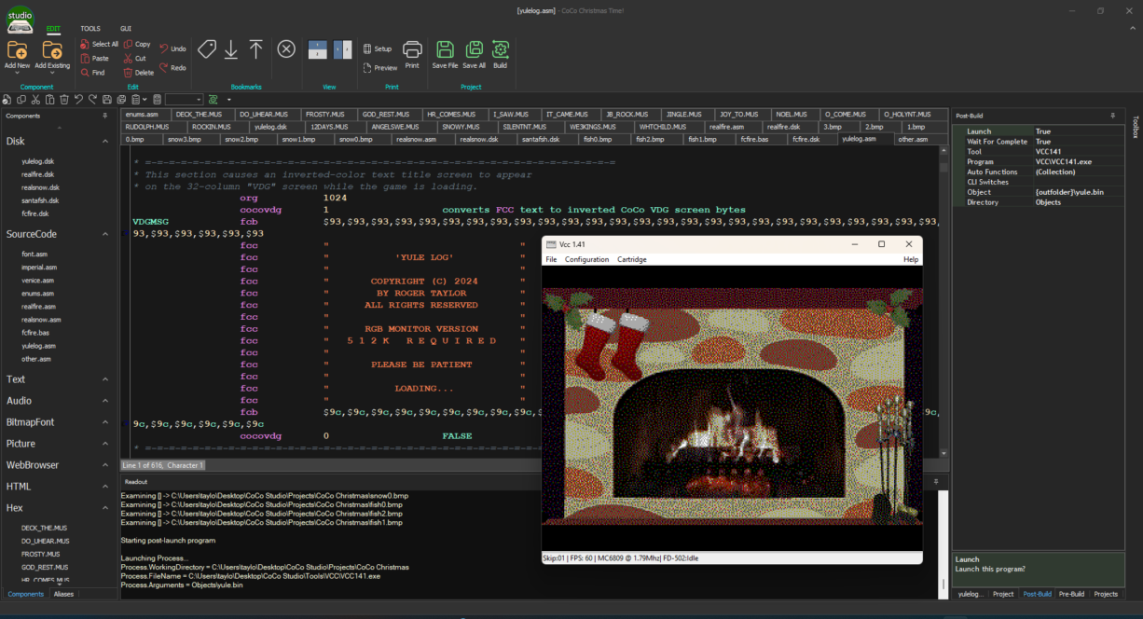This screenshot has height=619, width=1143.
Task: Select the Auto Functions property row
Action: pos(1039,172)
